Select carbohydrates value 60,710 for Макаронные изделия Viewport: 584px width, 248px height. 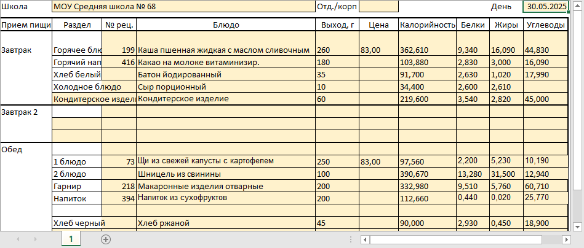pyautogui.click(x=546, y=186)
